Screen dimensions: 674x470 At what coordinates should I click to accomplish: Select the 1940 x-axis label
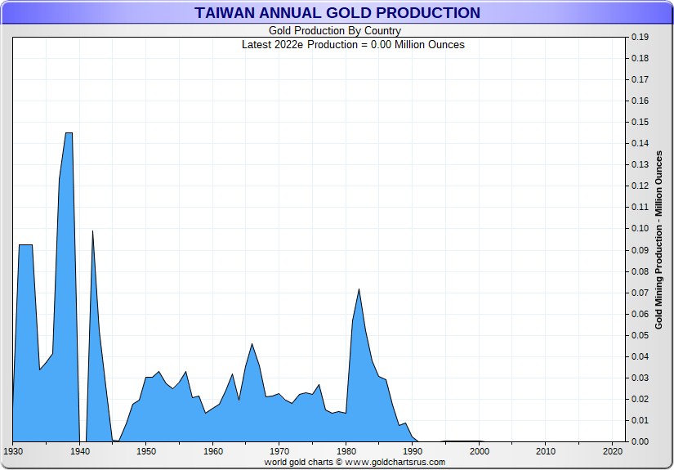click(79, 451)
